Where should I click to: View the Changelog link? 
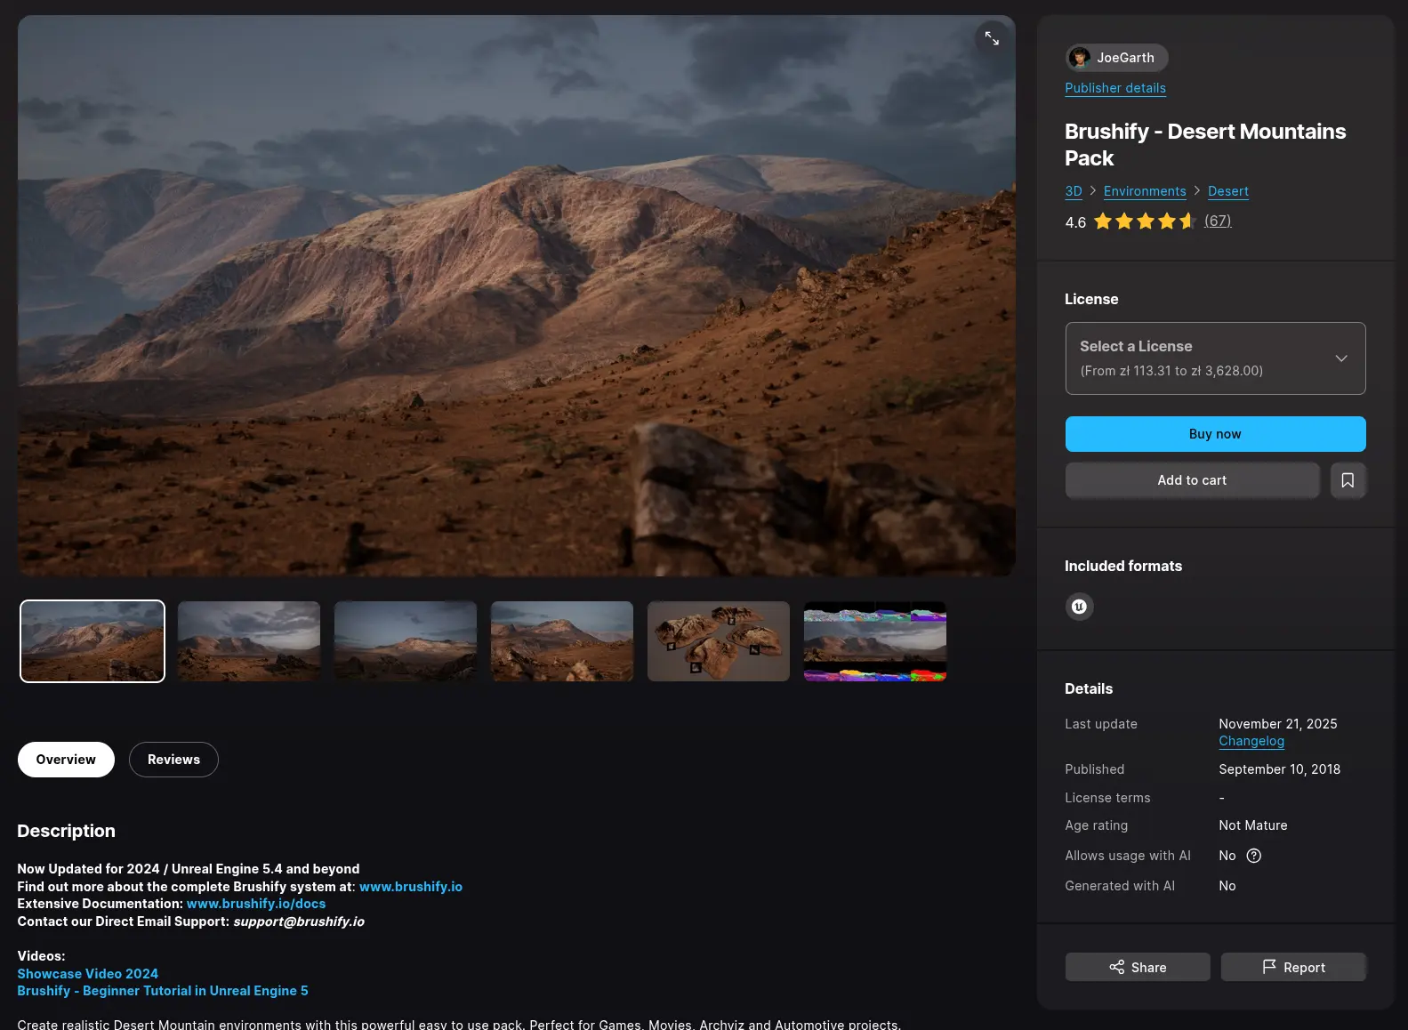click(1251, 741)
